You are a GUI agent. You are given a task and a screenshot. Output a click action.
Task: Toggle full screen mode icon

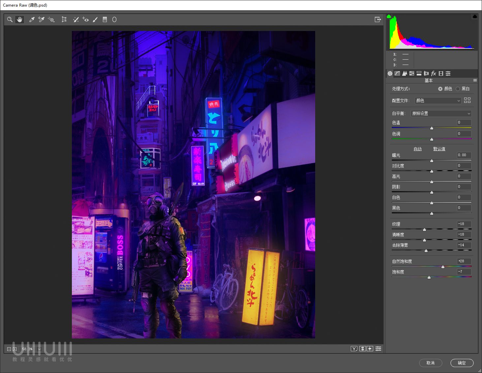point(378,19)
